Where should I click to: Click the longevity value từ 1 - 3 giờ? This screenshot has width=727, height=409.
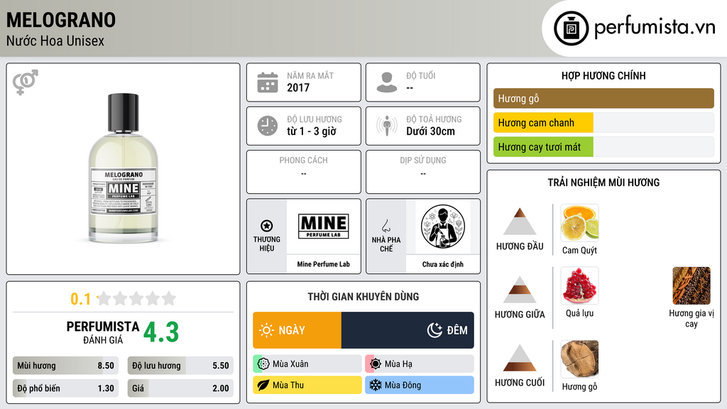(x=312, y=131)
